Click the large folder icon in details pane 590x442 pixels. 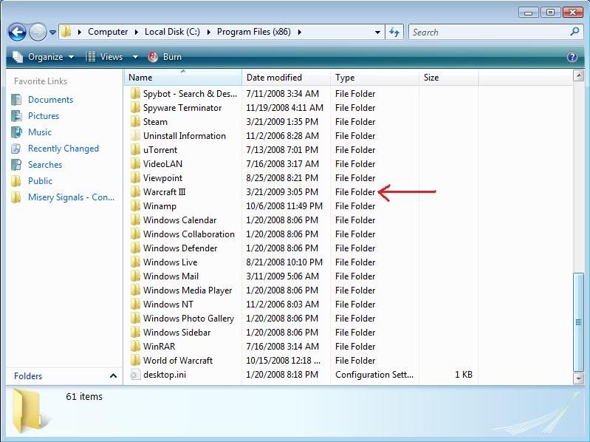click(27, 411)
